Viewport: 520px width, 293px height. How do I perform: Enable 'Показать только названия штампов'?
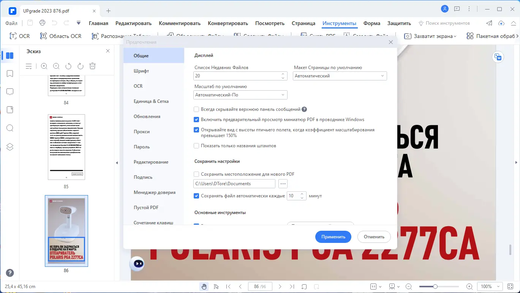pos(196,145)
